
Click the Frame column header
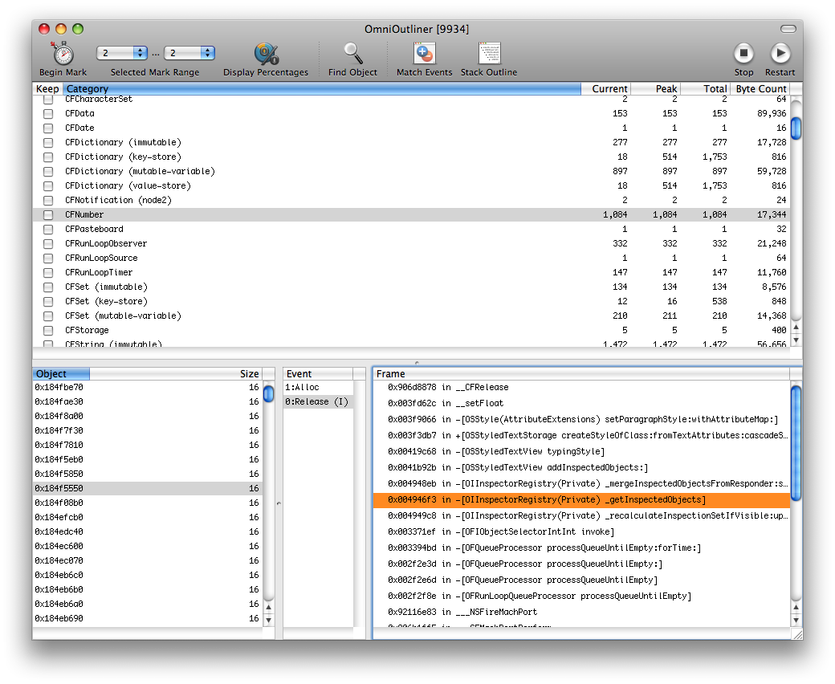[581, 373]
